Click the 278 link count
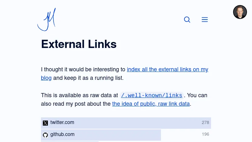 pyautogui.click(x=205, y=122)
